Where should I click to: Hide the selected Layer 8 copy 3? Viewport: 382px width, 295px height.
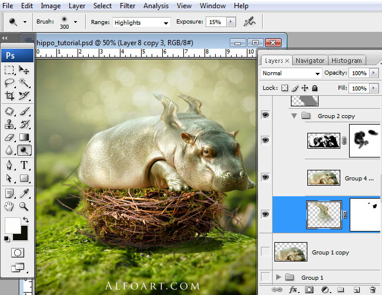265,214
